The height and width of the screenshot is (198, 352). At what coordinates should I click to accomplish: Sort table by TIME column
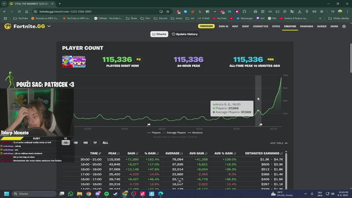(x=95, y=153)
